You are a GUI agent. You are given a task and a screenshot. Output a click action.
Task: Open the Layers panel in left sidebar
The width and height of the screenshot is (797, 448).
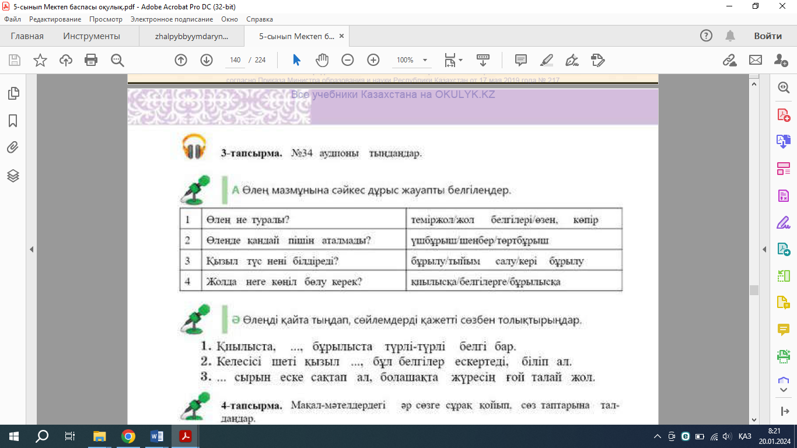[x=13, y=176]
